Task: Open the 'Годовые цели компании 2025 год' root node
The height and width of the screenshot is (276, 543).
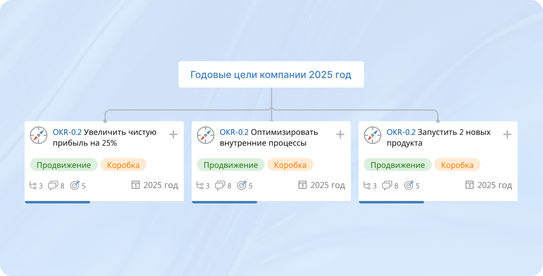Action: point(271,75)
